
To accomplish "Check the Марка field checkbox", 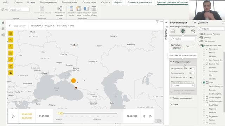I will [204, 52].
